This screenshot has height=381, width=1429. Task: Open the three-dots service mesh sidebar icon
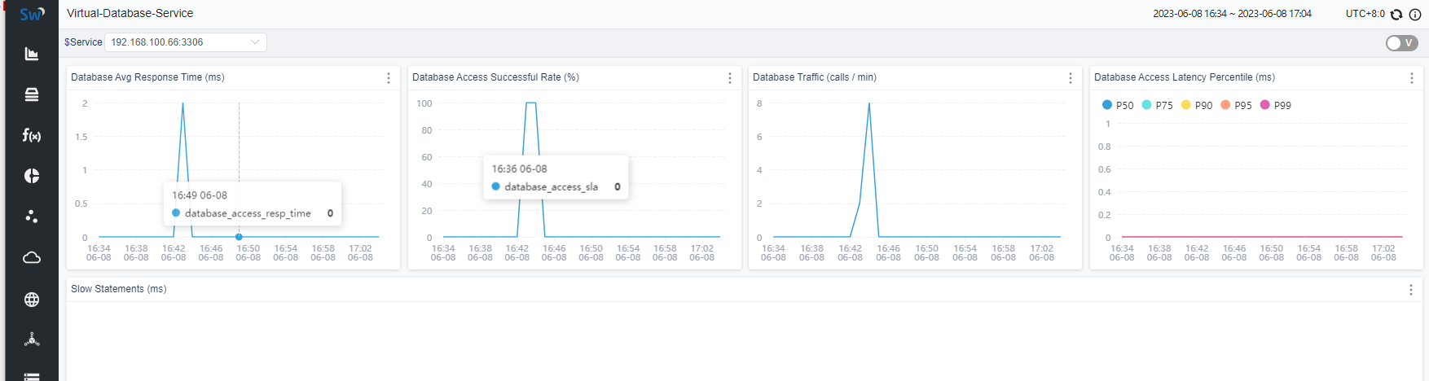click(x=32, y=217)
